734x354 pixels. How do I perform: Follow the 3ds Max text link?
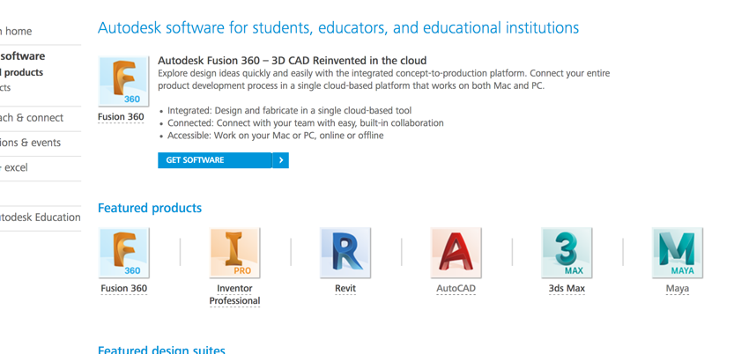tap(567, 289)
